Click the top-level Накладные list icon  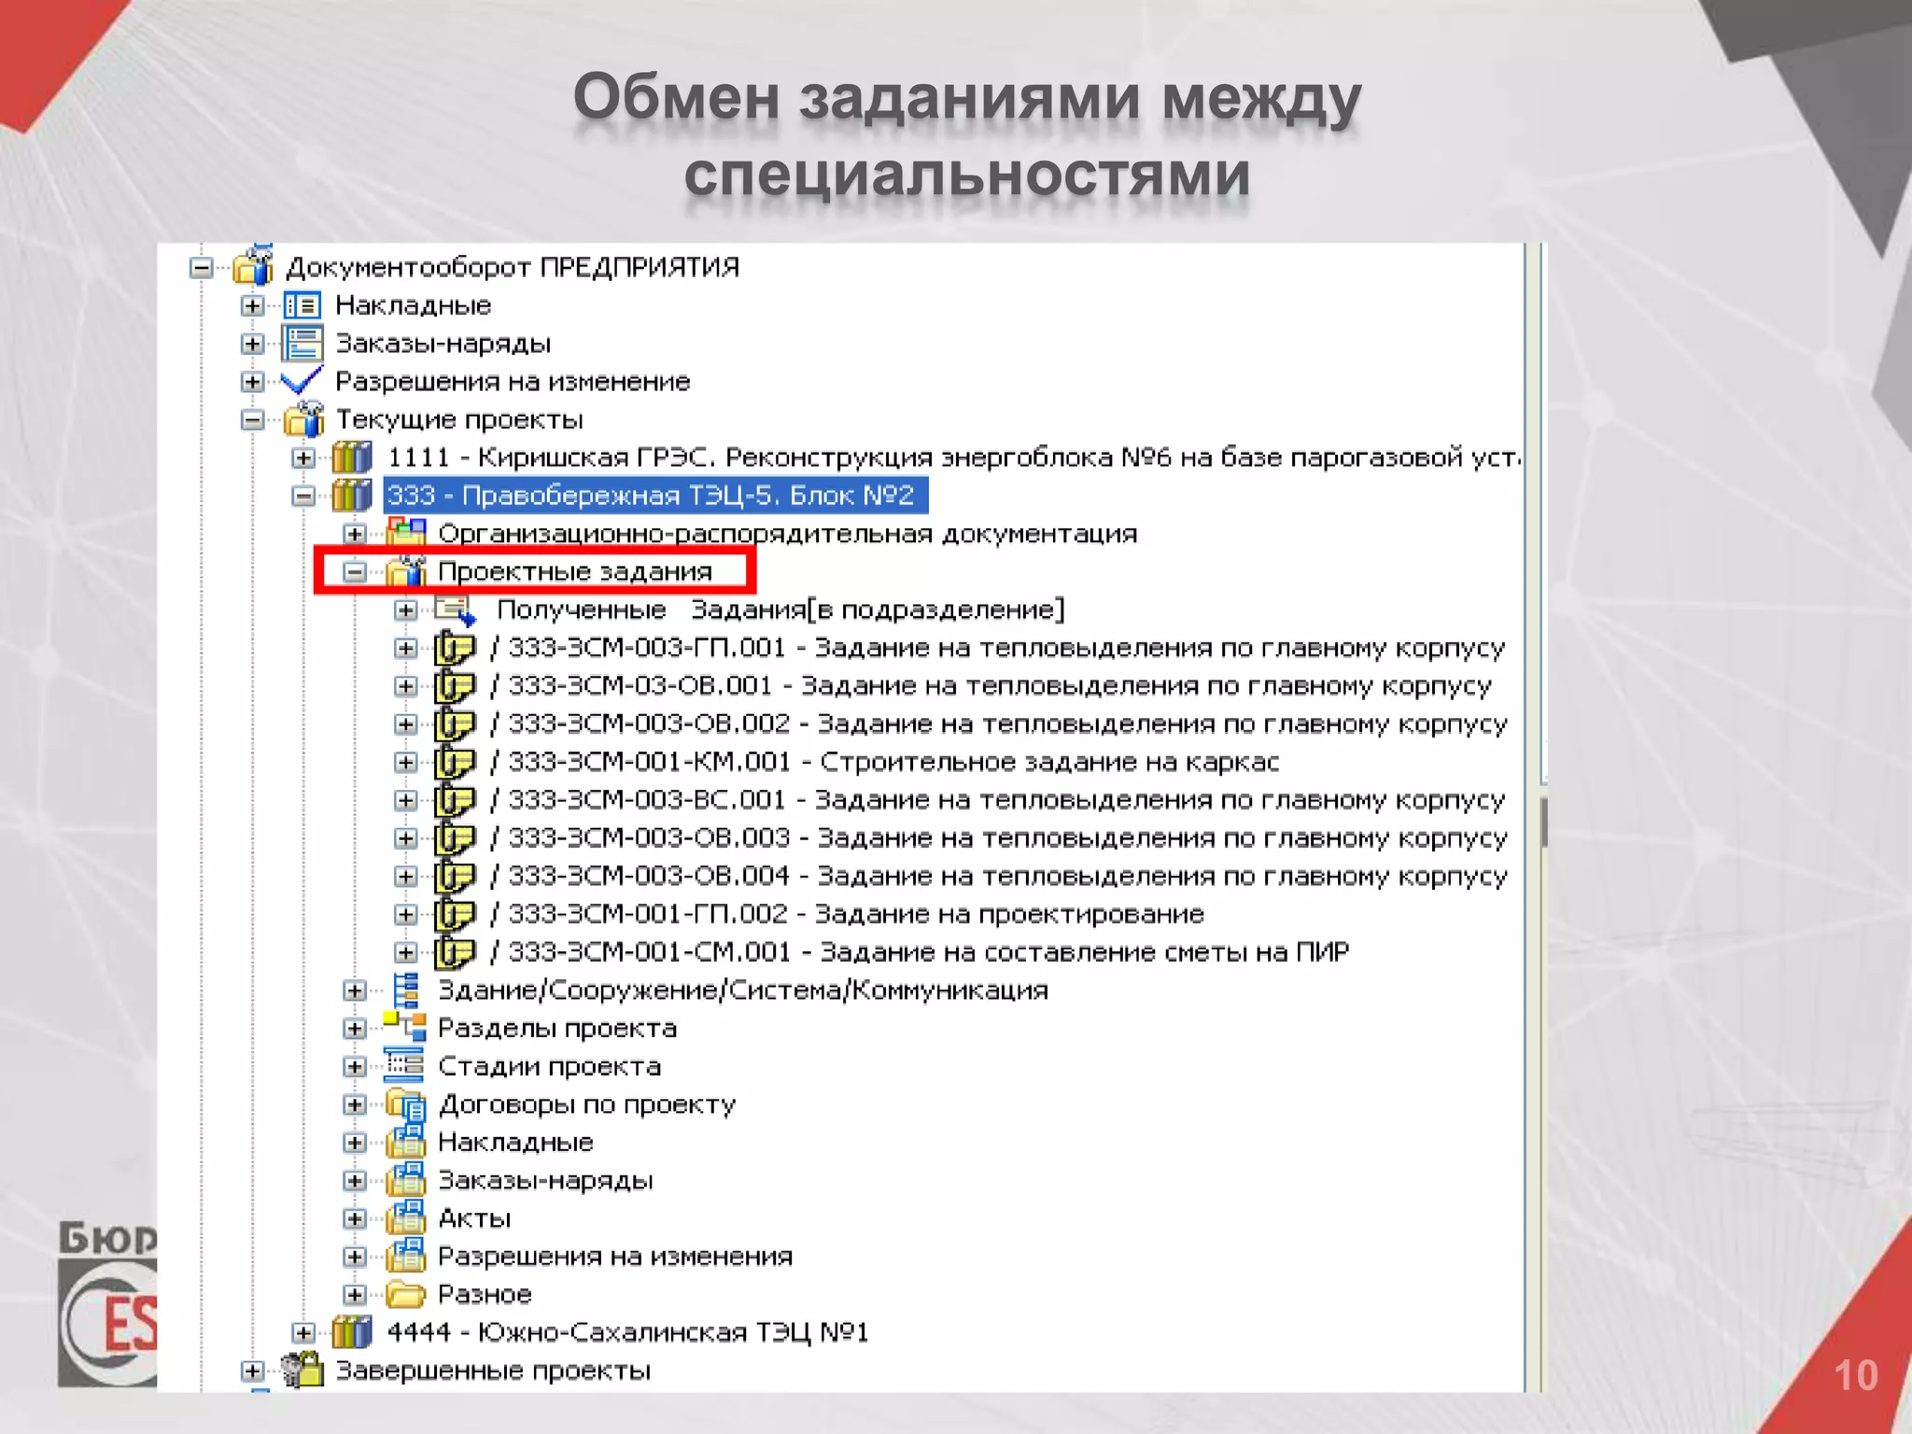point(302,305)
